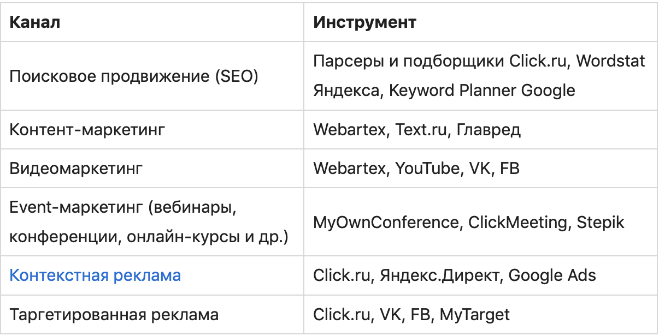The width and height of the screenshot is (659, 336).
Task: Click the word Stepik
Action: (x=601, y=223)
